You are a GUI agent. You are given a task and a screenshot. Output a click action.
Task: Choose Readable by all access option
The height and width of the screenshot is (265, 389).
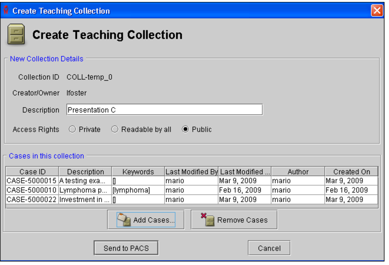tap(115, 130)
